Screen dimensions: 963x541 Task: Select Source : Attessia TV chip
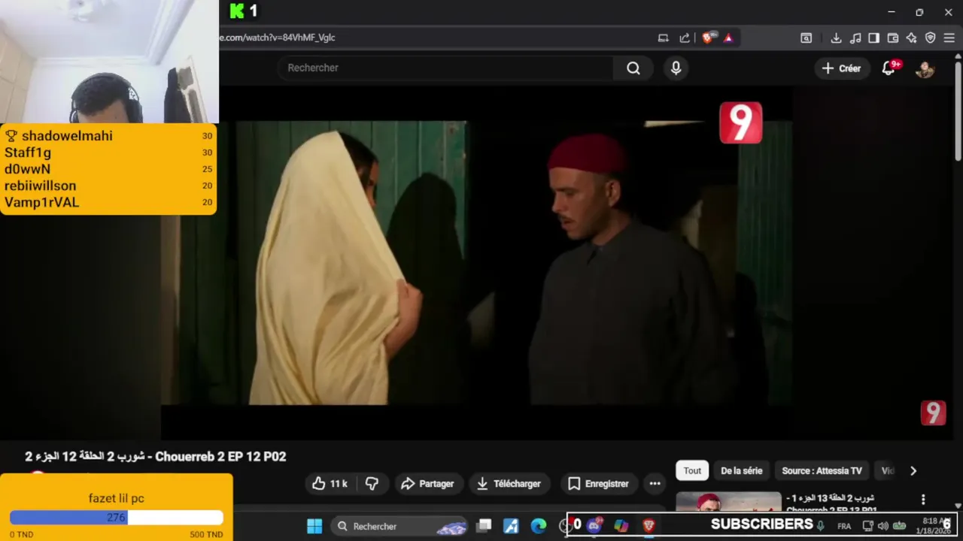pyautogui.click(x=822, y=471)
